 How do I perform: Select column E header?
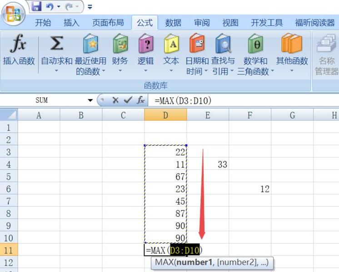click(208, 115)
